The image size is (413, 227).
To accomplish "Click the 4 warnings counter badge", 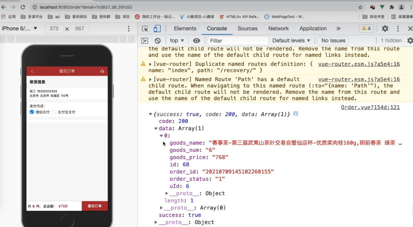I will click(366, 28).
